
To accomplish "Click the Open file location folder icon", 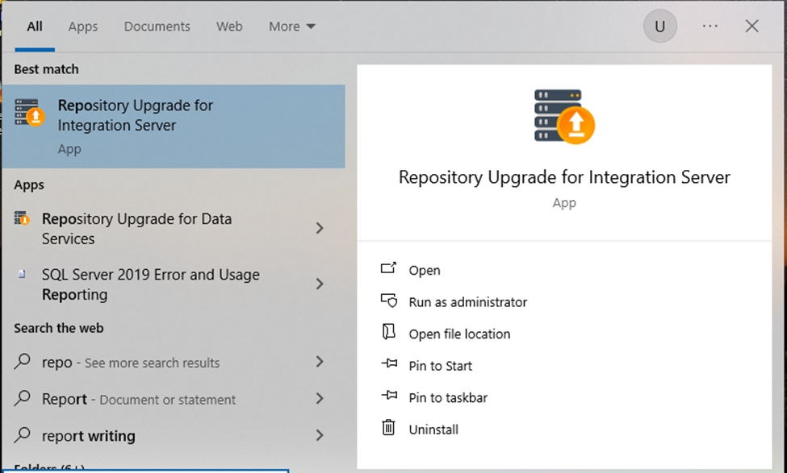I will pos(388,333).
